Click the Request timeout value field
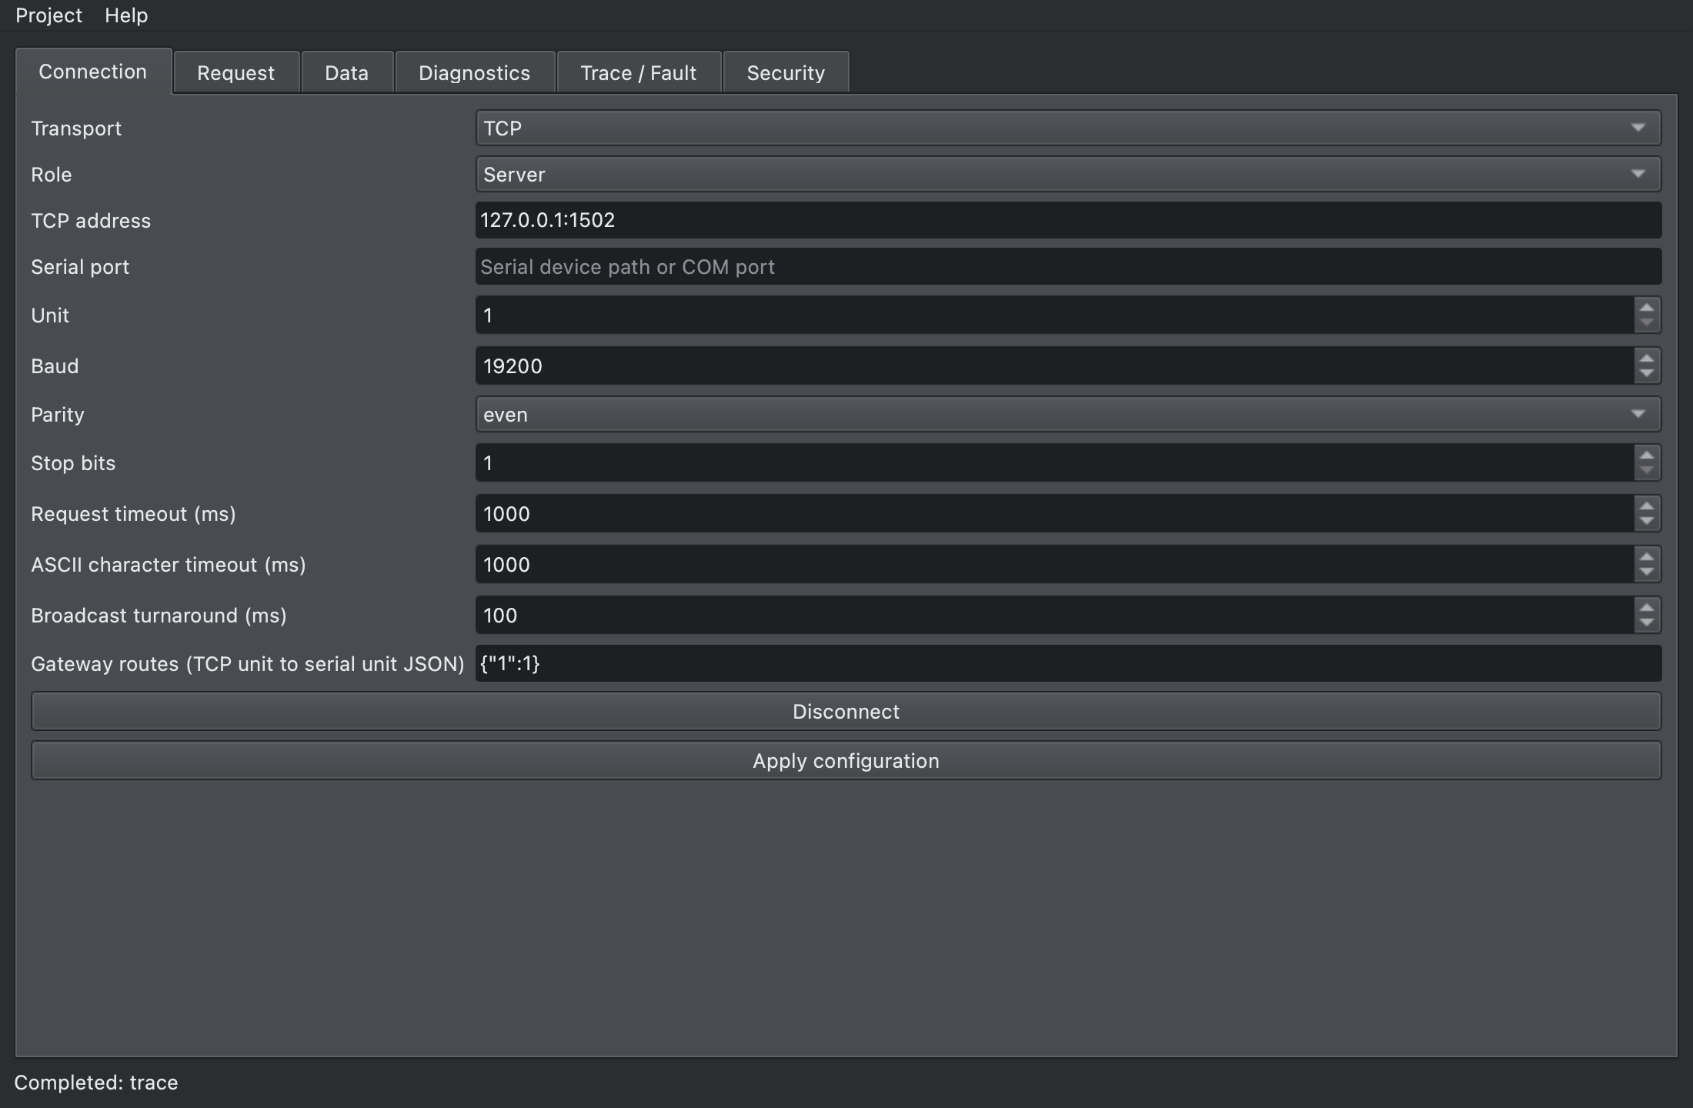Screen dimensions: 1693x1108 click(1054, 514)
